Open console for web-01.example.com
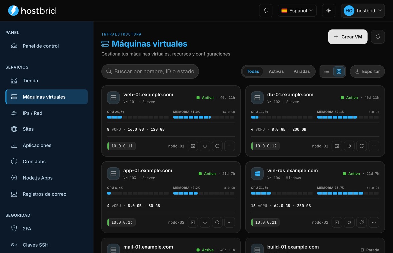The height and width of the screenshot is (253, 393). tap(193, 146)
